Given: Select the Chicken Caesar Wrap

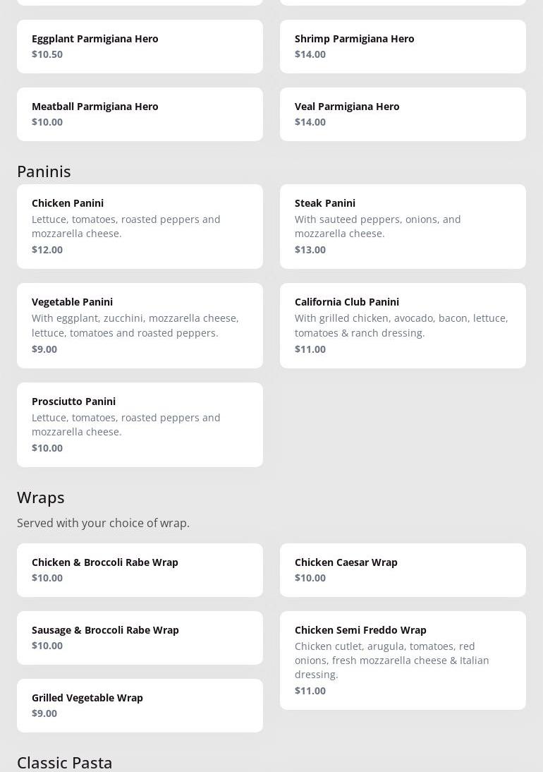Looking at the screenshot, I should (x=403, y=570).
